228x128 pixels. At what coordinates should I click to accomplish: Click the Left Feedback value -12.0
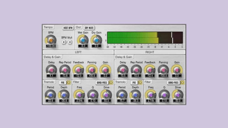point(78,76)
